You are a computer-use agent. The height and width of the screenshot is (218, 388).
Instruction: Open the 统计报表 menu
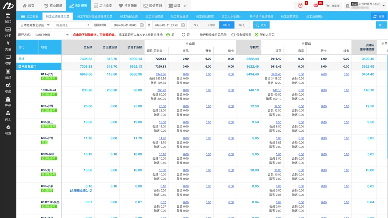click(78, 5)
